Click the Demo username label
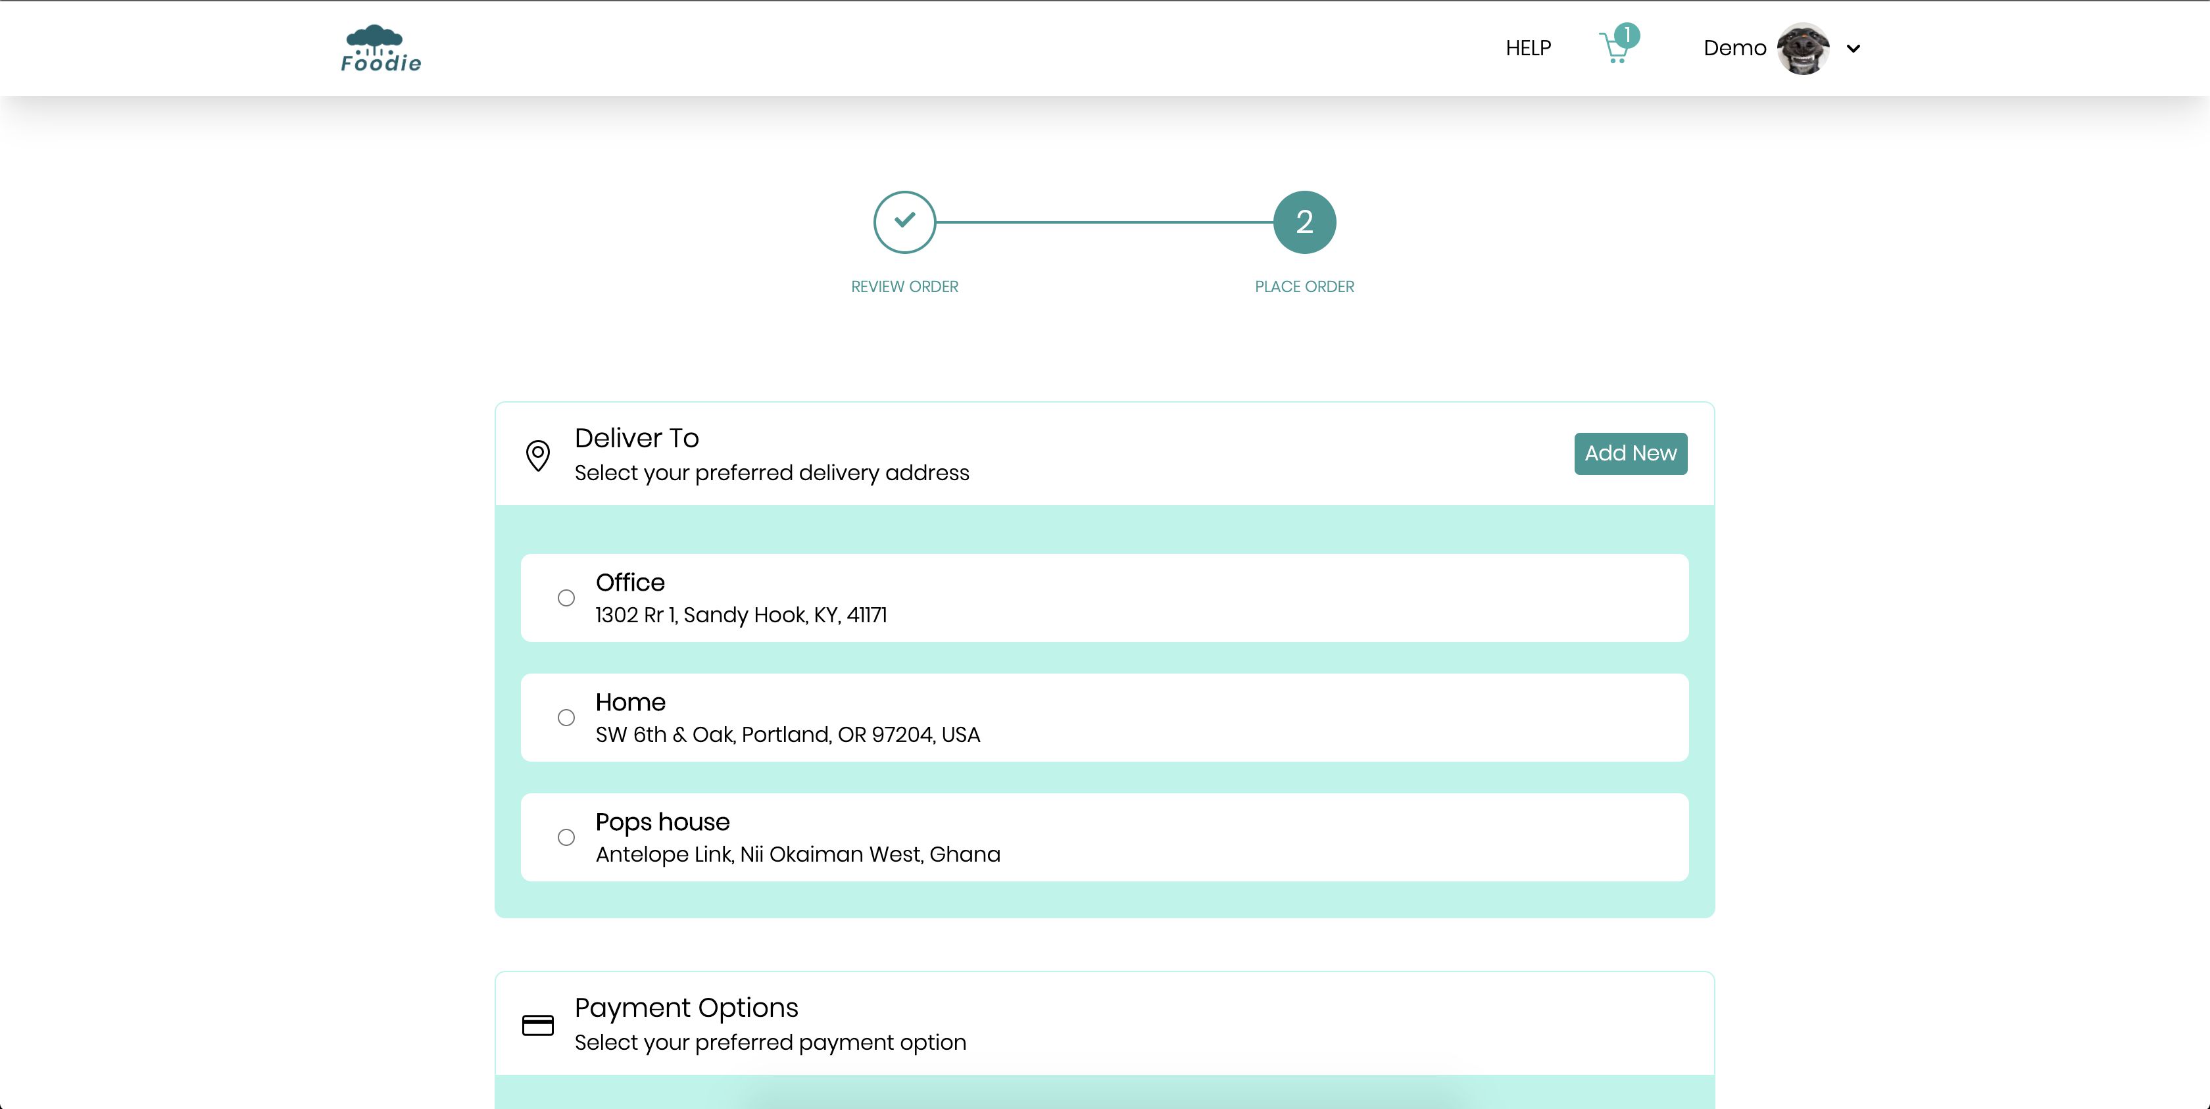 1734,48
